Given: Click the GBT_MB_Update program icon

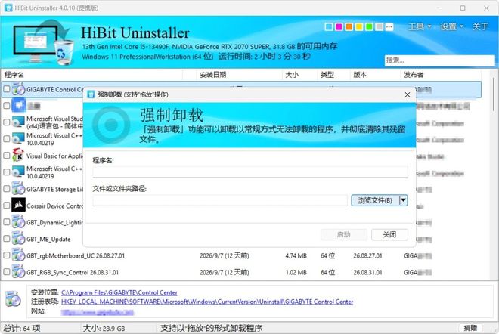Looking at the screenshot, I should (x=18, y=238).
